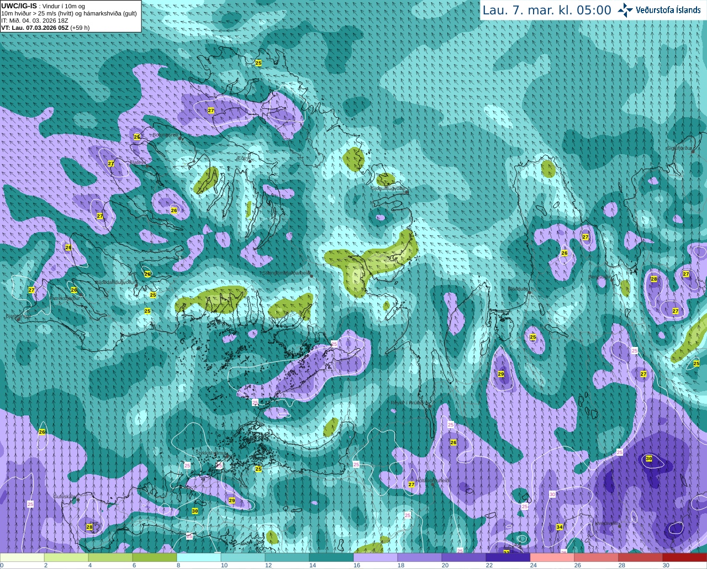Viewport: 707px width, 569px height.
Task: Click the Hveravellir station label
Action: pos(606,523)
